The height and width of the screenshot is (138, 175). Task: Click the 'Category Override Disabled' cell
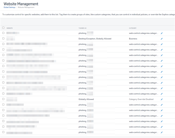point(141,99)
